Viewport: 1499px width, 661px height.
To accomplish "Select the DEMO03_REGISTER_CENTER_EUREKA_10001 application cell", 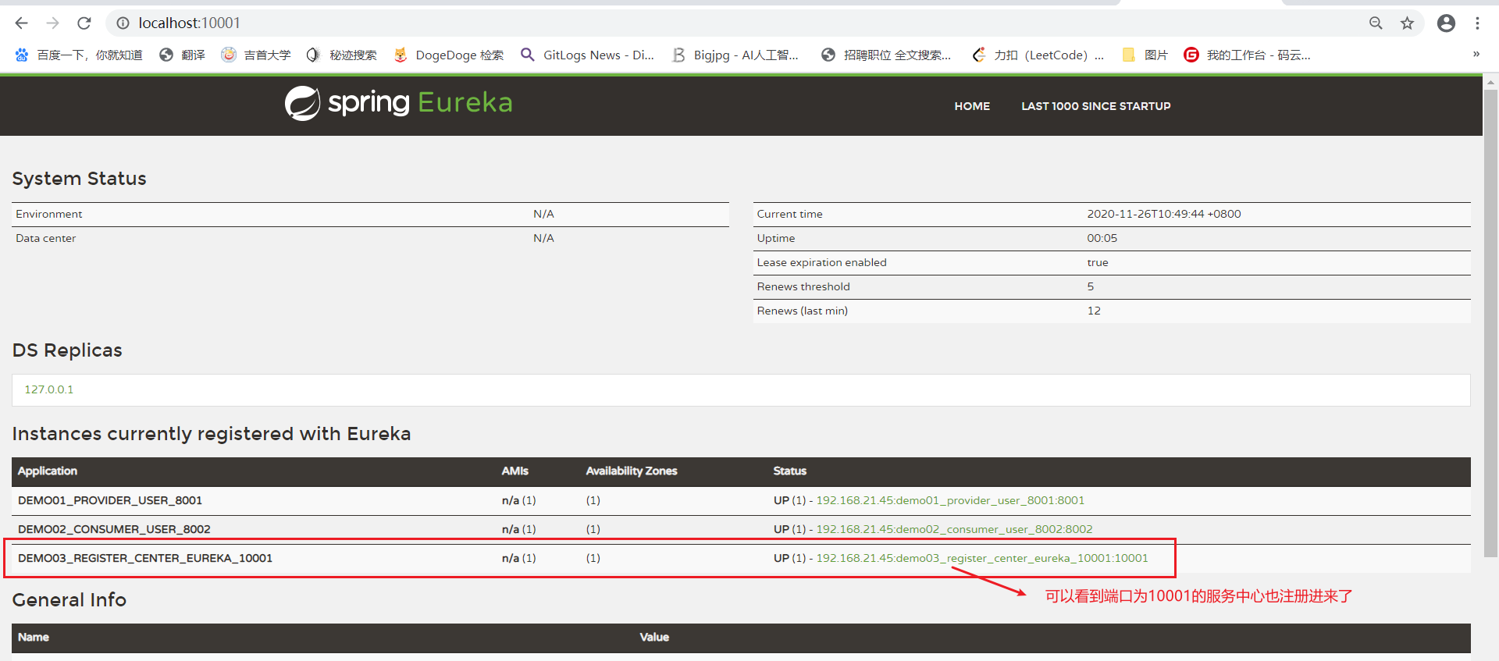I will pos(145,558).
